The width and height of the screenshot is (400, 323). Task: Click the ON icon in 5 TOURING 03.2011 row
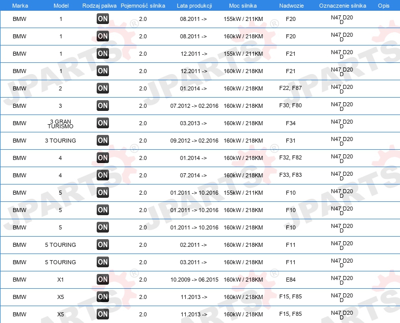coord(103,262)
